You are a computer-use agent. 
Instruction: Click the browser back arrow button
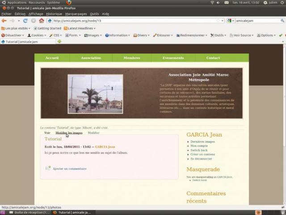pos(4,21)
